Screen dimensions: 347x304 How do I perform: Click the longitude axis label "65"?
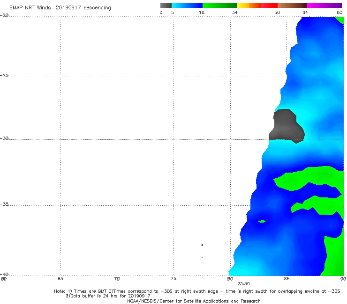60,279
